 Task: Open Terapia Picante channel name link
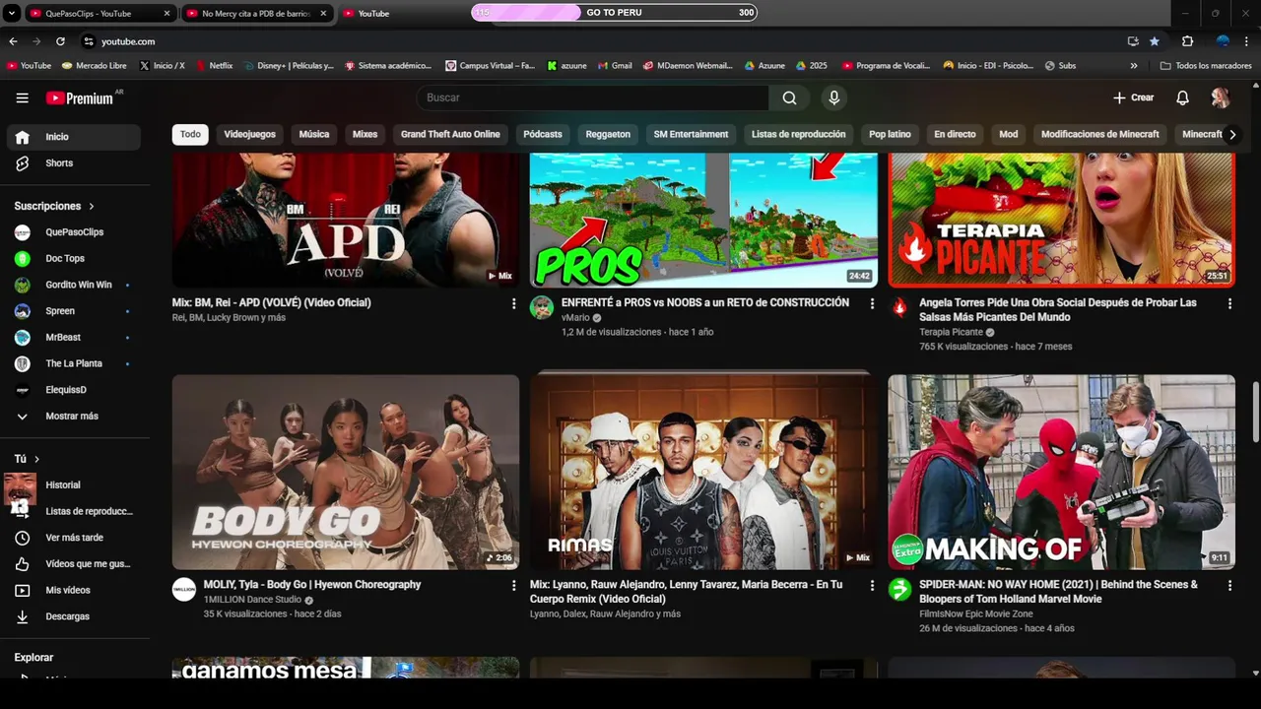pos(951,332)
